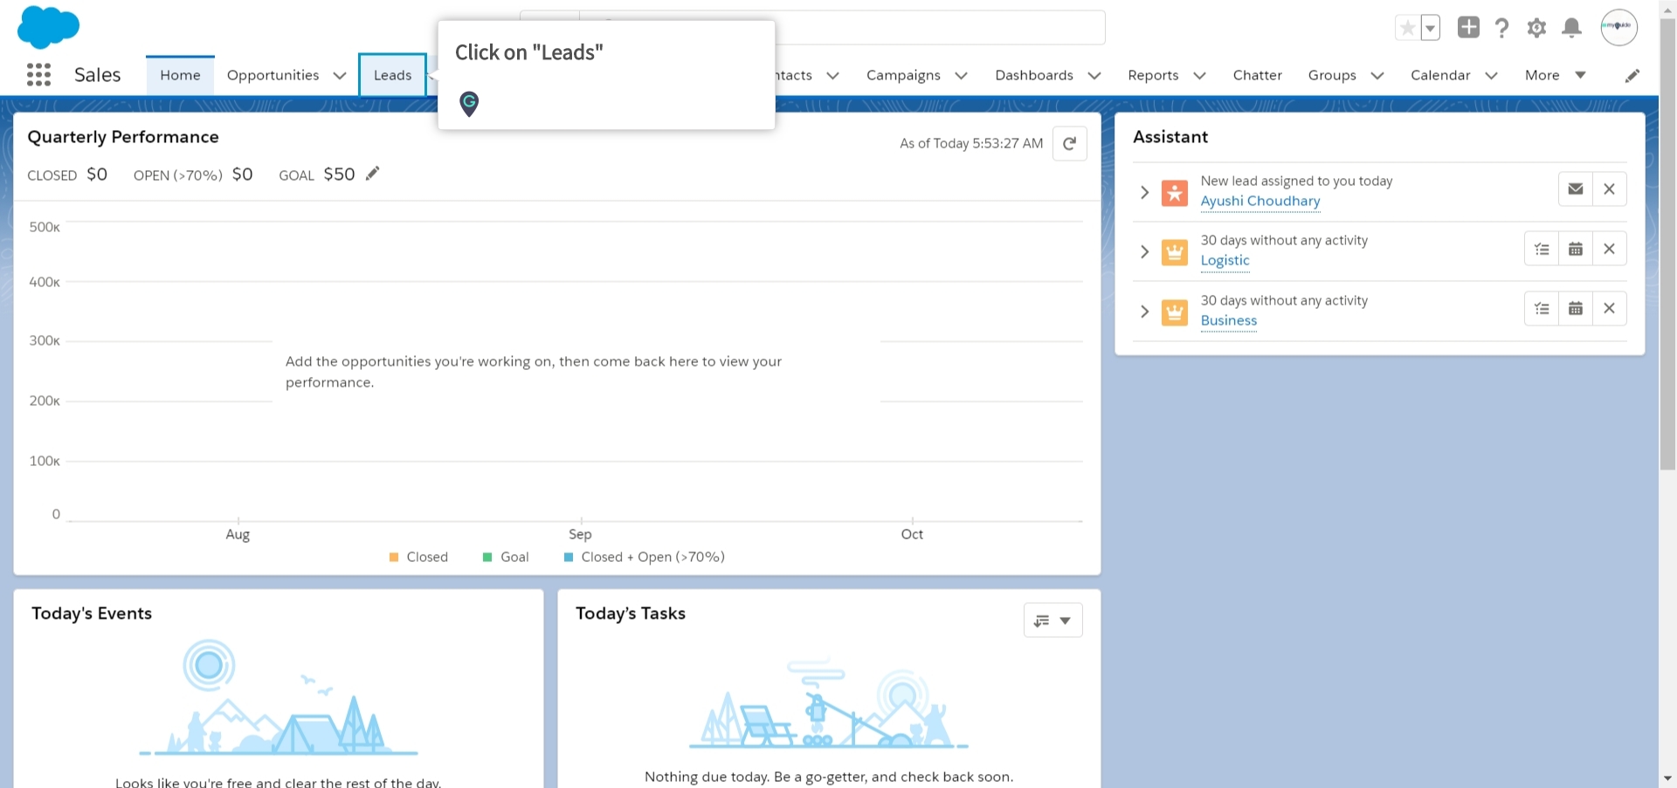Create an event for Business opportunity
The image size is (1677, 788).
1575,308
